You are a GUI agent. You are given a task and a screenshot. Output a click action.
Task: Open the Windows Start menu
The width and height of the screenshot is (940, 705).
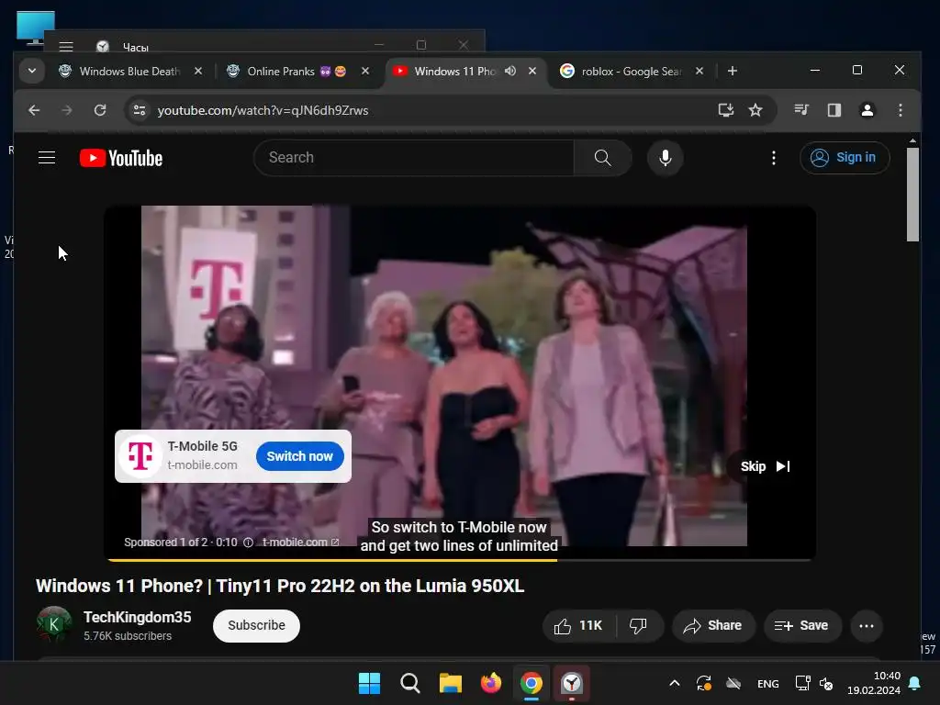369,683
